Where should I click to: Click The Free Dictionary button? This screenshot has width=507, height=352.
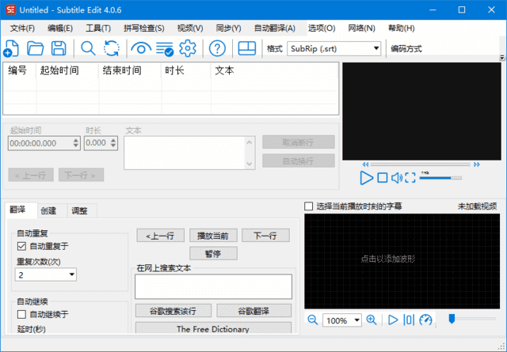213,328
